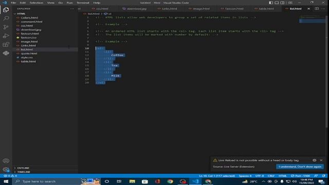Open Colors.html in Explorer
The height and width of the screenshot is (185, 329).
tap(29, 17)
